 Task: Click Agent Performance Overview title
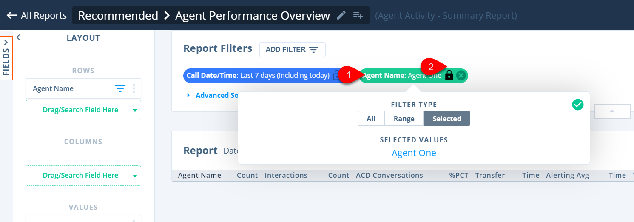[253, 16]
